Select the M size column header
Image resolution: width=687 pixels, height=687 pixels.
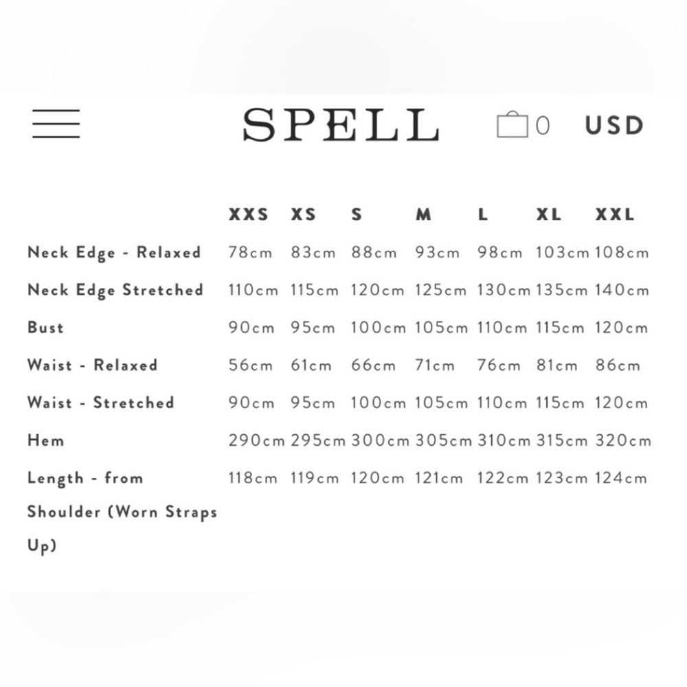click(x=423, y=214)
